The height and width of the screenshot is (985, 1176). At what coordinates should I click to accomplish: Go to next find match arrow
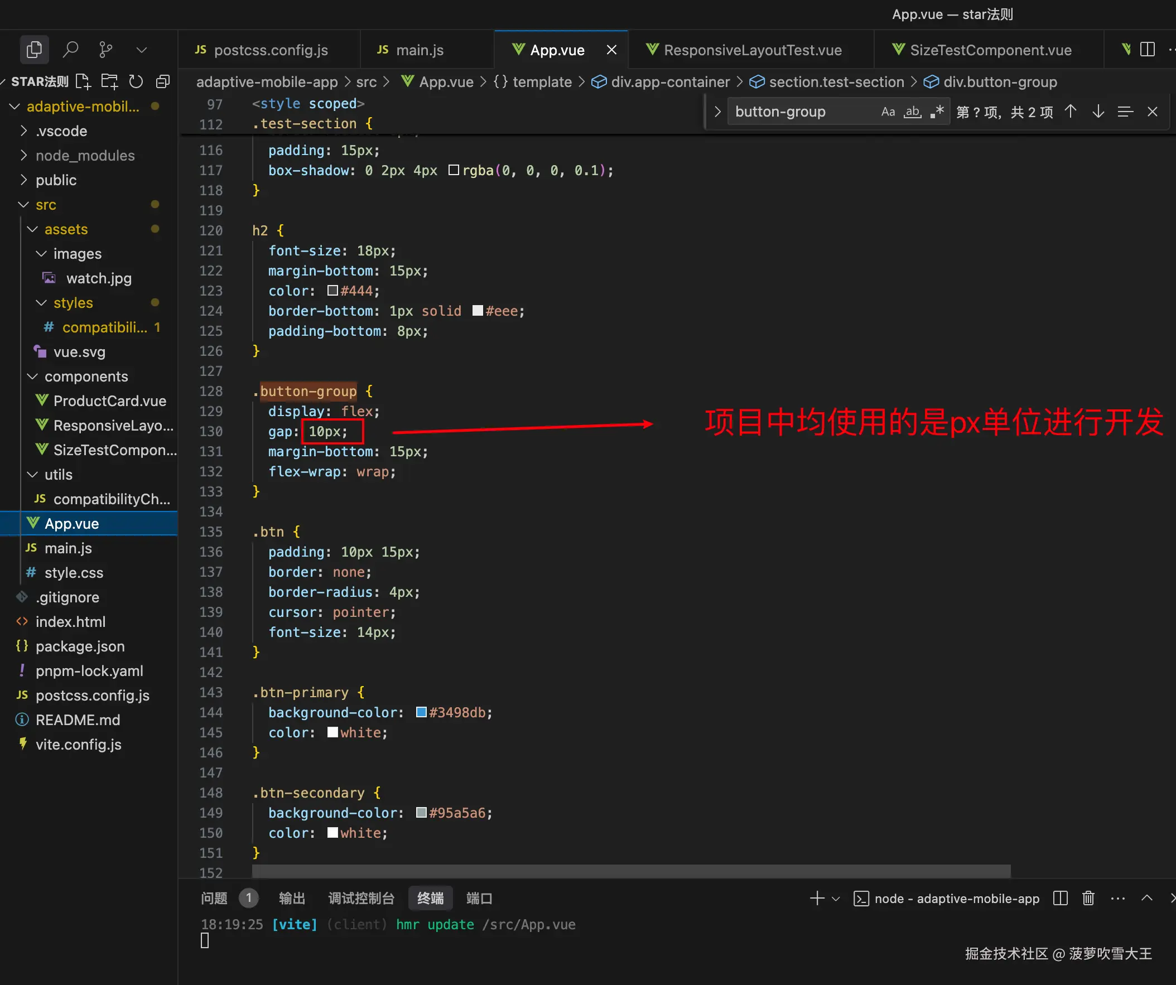tap(1097, 112)
